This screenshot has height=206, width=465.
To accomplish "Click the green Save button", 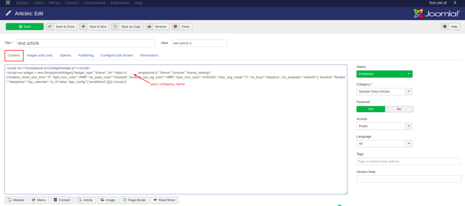I will point(25,27).
